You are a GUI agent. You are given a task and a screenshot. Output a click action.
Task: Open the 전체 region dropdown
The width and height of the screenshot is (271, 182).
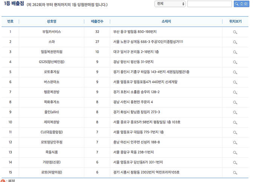(x=170, y=4)
